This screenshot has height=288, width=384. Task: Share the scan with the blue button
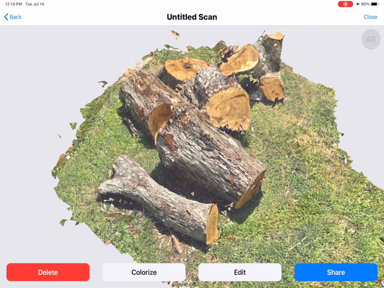[x=336, y=272]
